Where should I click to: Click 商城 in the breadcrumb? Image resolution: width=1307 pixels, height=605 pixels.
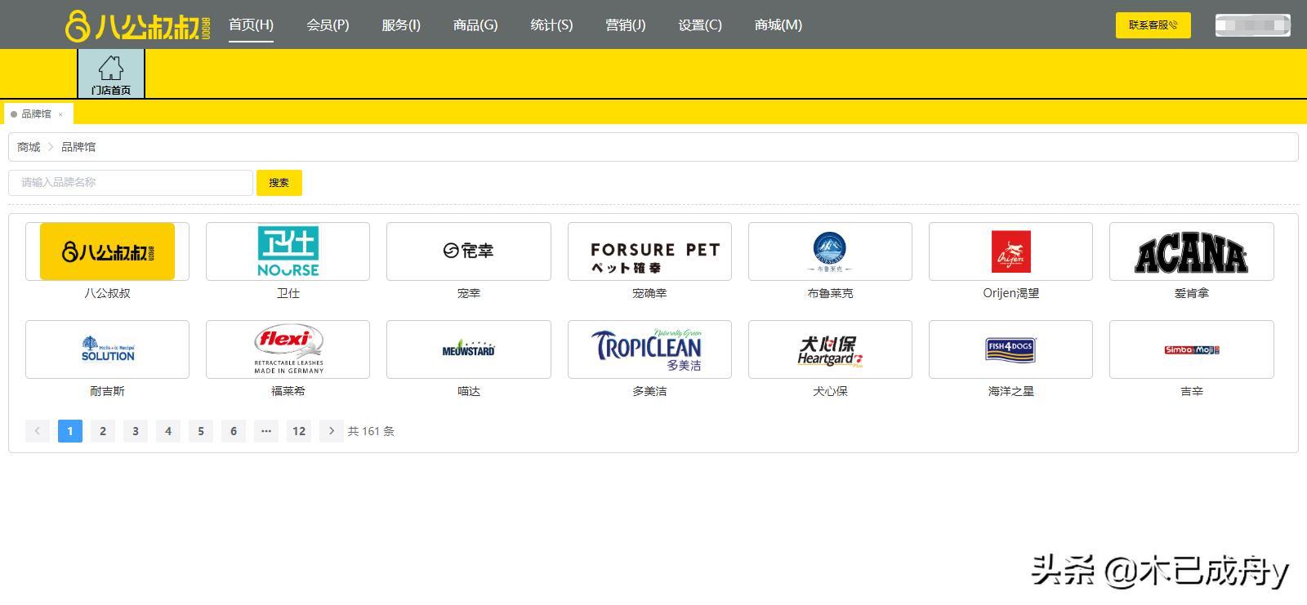(x=29, y=147)
